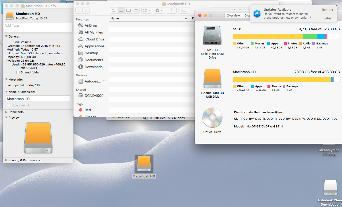Click the Name column header in Finder

pos(149,19)
